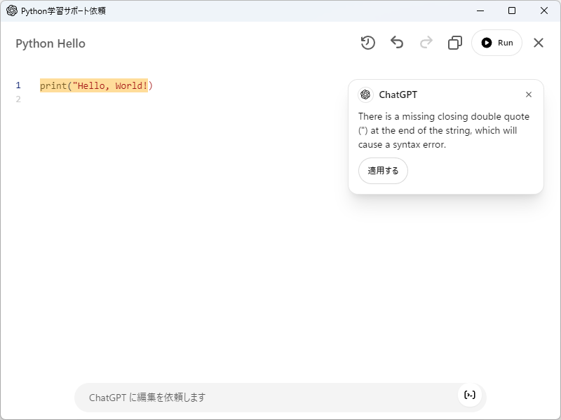Open code insertion mode in the message box
The height and width of the screenshot is (420, 561).
[469, 395]
